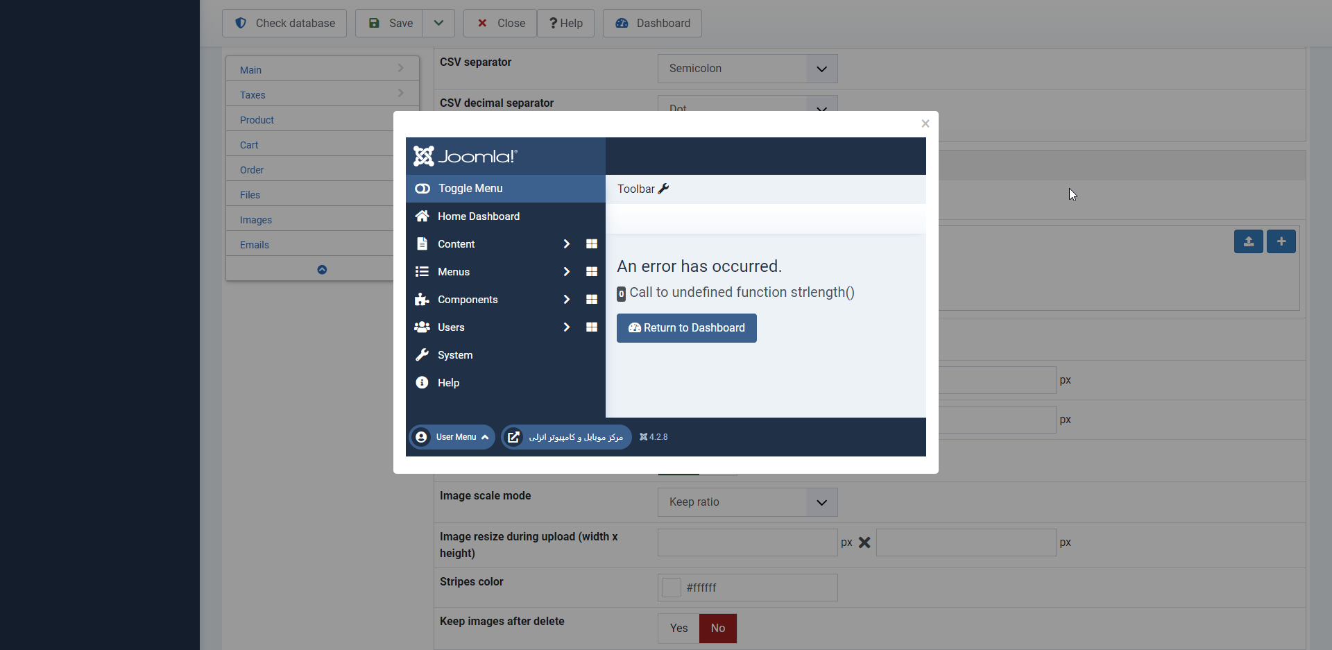Screen dimensions: 1332x650
Task: Open the Emails settings tab
Action: coord(309,243)
